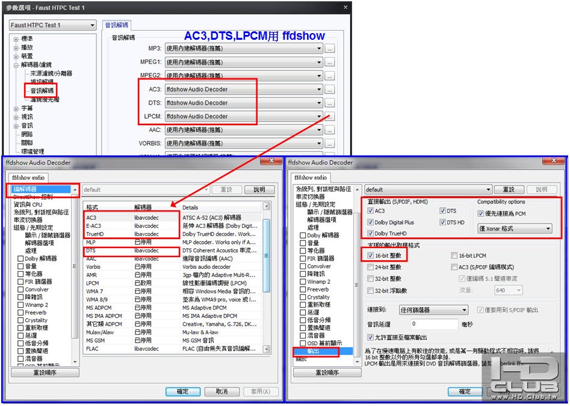Select the AC3 row in codec table

point(172,217)
